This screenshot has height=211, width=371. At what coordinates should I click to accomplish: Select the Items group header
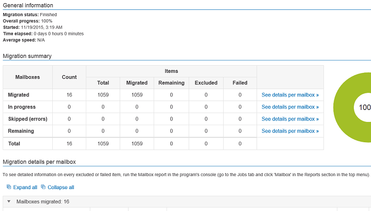click(171, 71)
